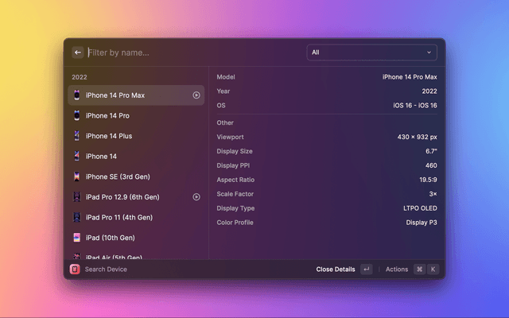Select iPhone 14 from the list

coord(101,157)
